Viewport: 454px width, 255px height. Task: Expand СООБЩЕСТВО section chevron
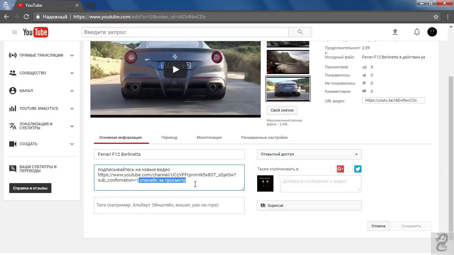click(72, 73)
